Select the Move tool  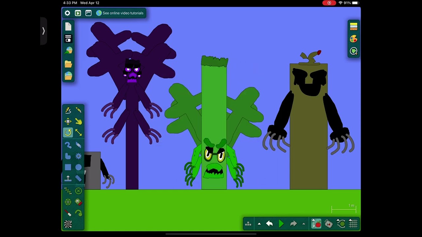click(x=68, y=121)
